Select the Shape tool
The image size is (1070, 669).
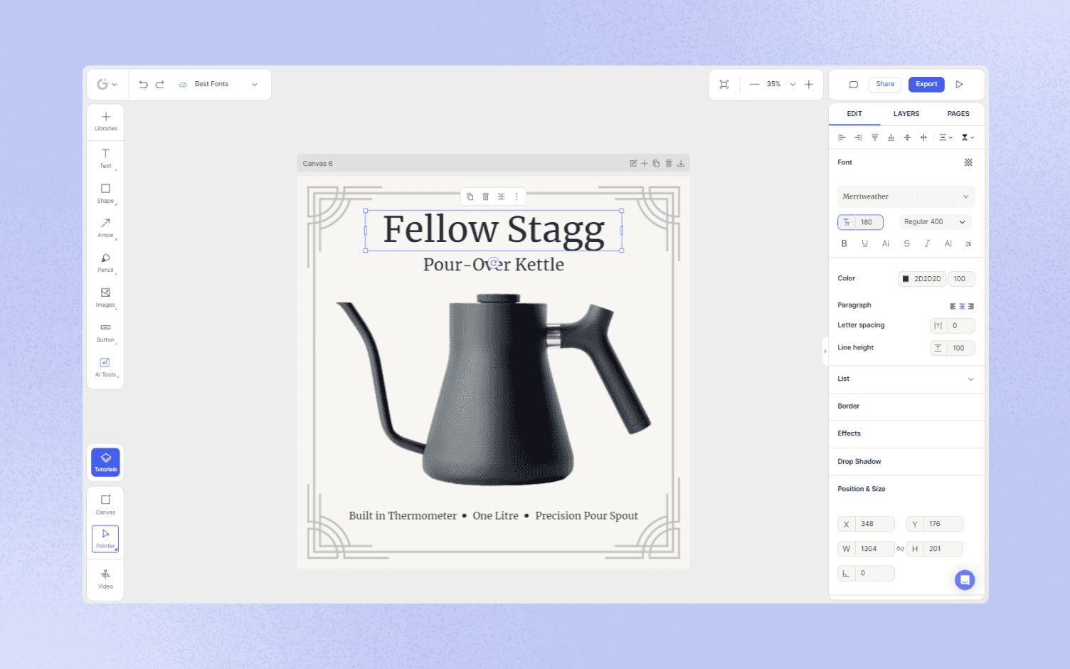(105, 193)
